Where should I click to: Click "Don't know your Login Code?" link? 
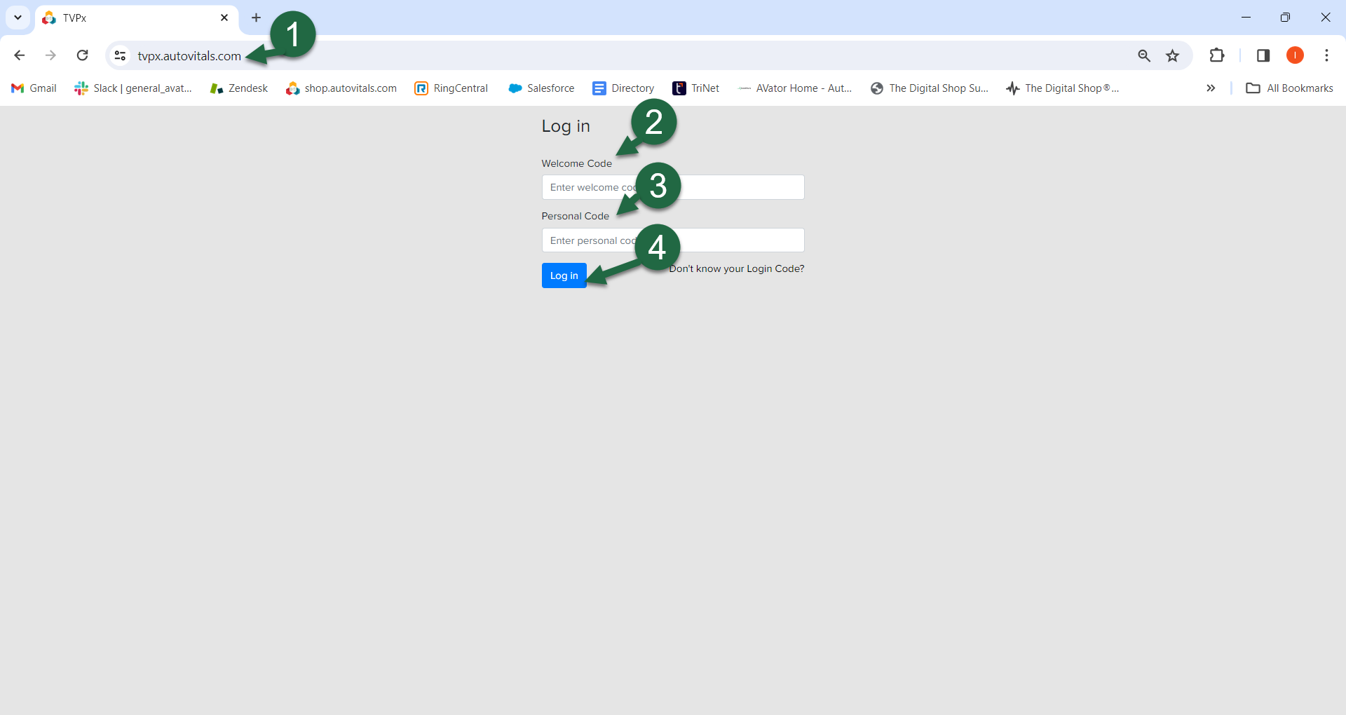click(x=737, y=268)
